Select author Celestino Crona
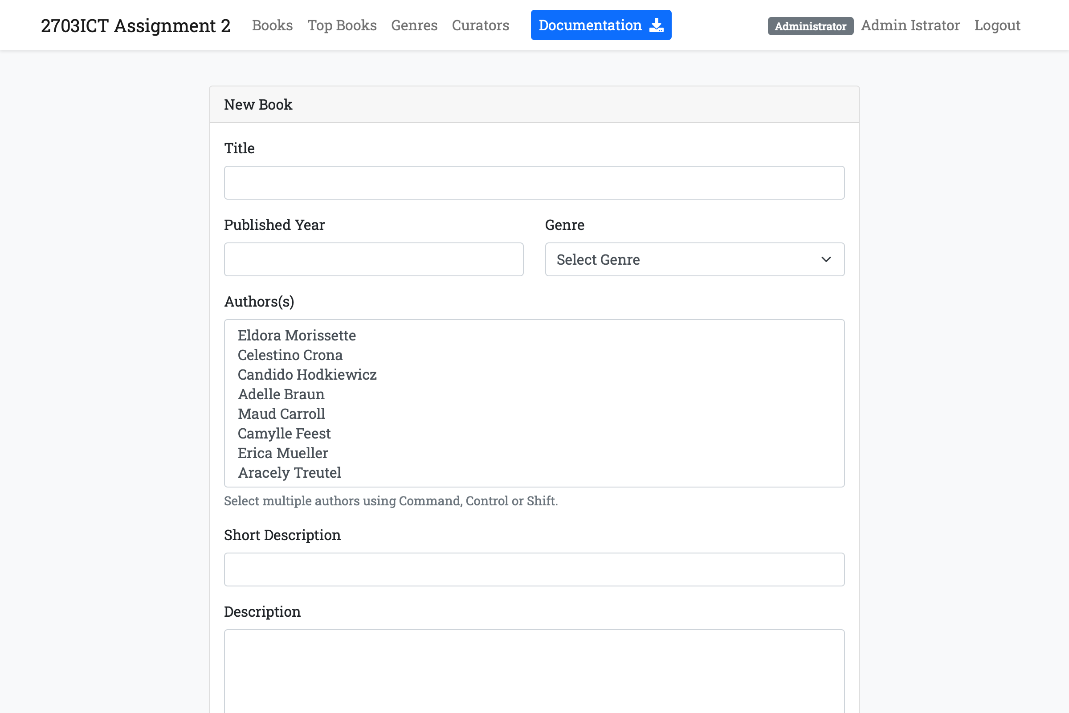Image resolution: width=1069 pixels, height=713 pixels. point(534,355)
